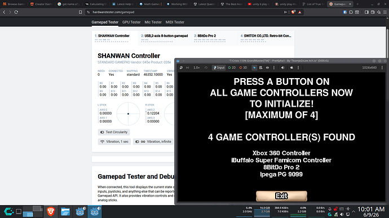The image size is (389, 218).
Task: Switch to the Creator Dashboard browser tab
Action: point(41,4)
